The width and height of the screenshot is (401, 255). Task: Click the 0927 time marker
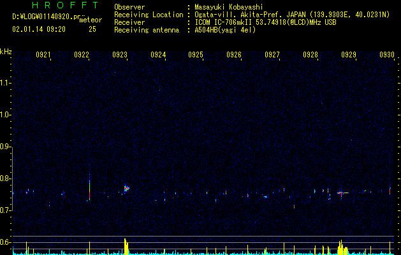272,54
